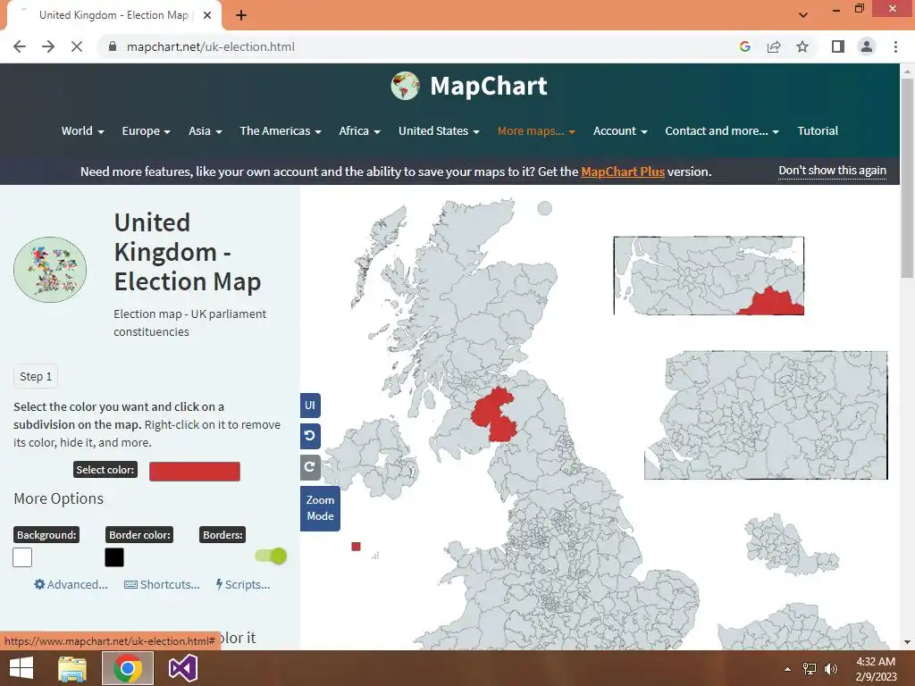Viewport: 915px width, 686px height.
Task: Expand the Europe menu
Action: click(x=146, y=131)
